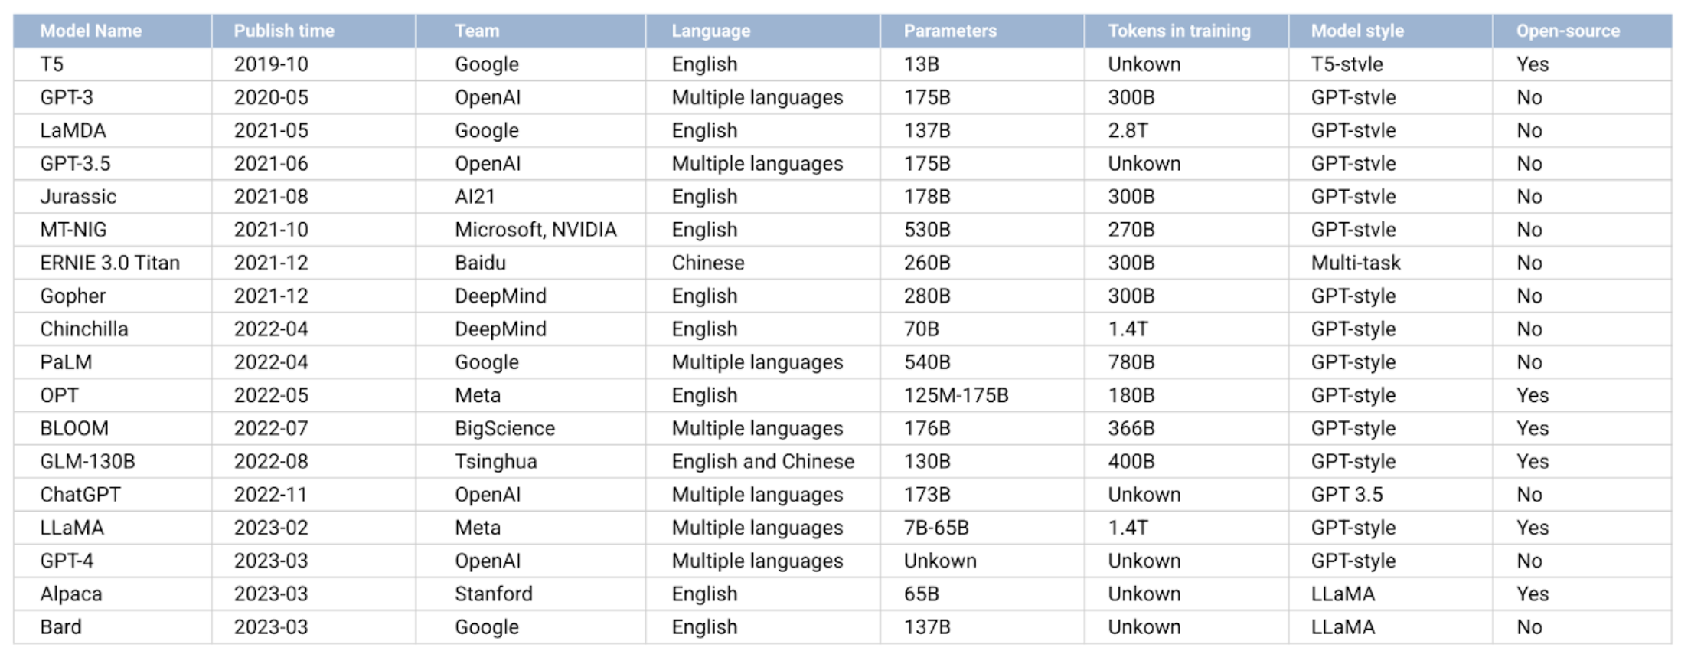
Task: Click the Baidu team cell
Action: pos(530,263)
